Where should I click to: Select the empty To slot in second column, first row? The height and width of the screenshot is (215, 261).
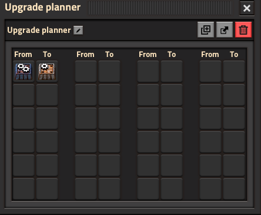(x=109, y=71)
